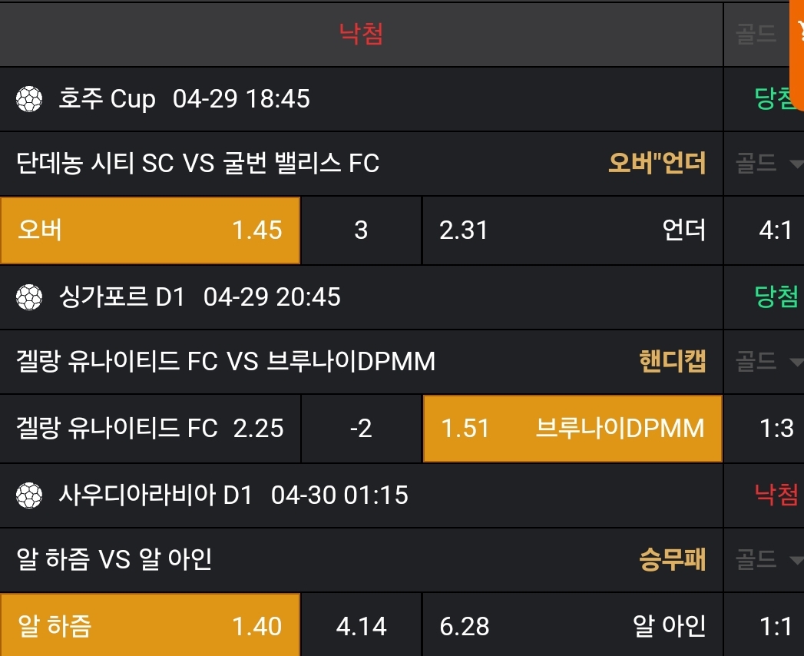804x656 pixels.
Task: Click soccer ball icon beside 사우디아라비아 D1
Action: [x=29, y=495]
